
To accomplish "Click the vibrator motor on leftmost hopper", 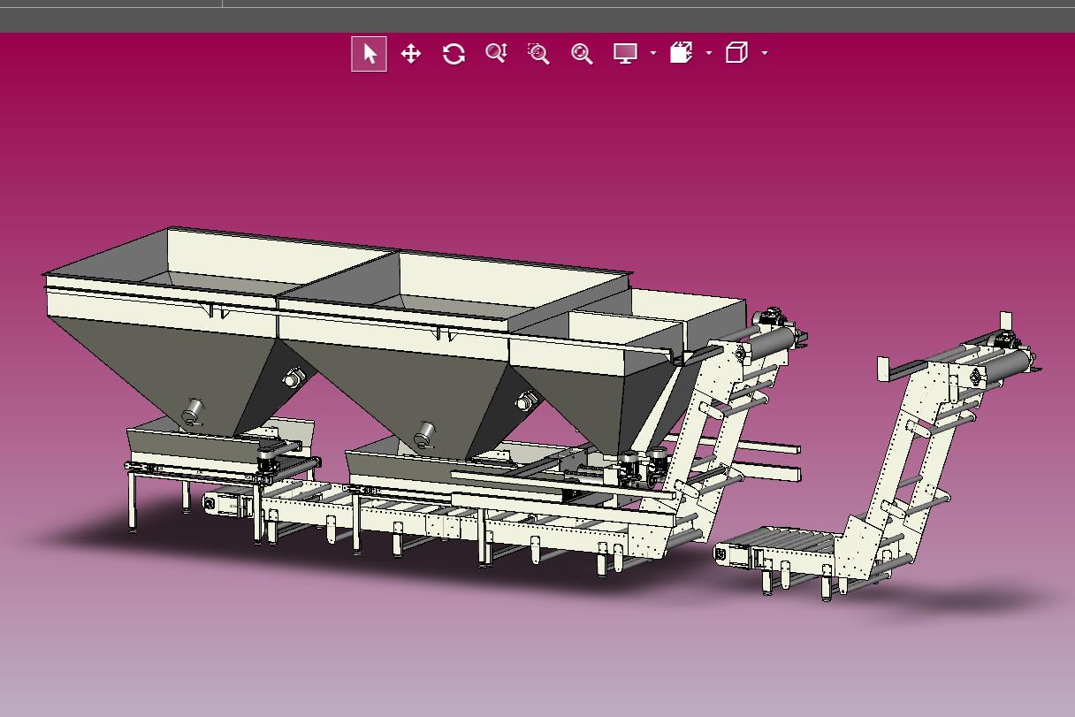I will click(192, 410).
